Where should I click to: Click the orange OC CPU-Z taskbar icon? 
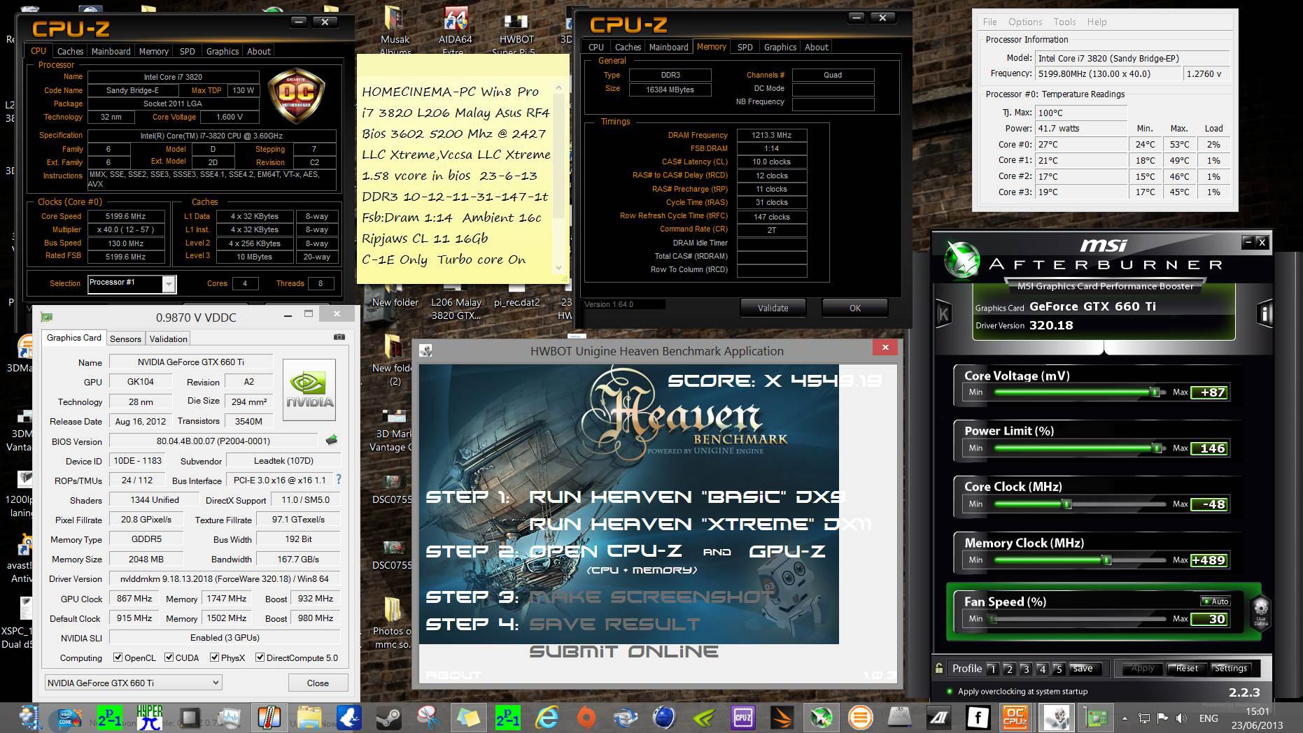[1015, 717]
